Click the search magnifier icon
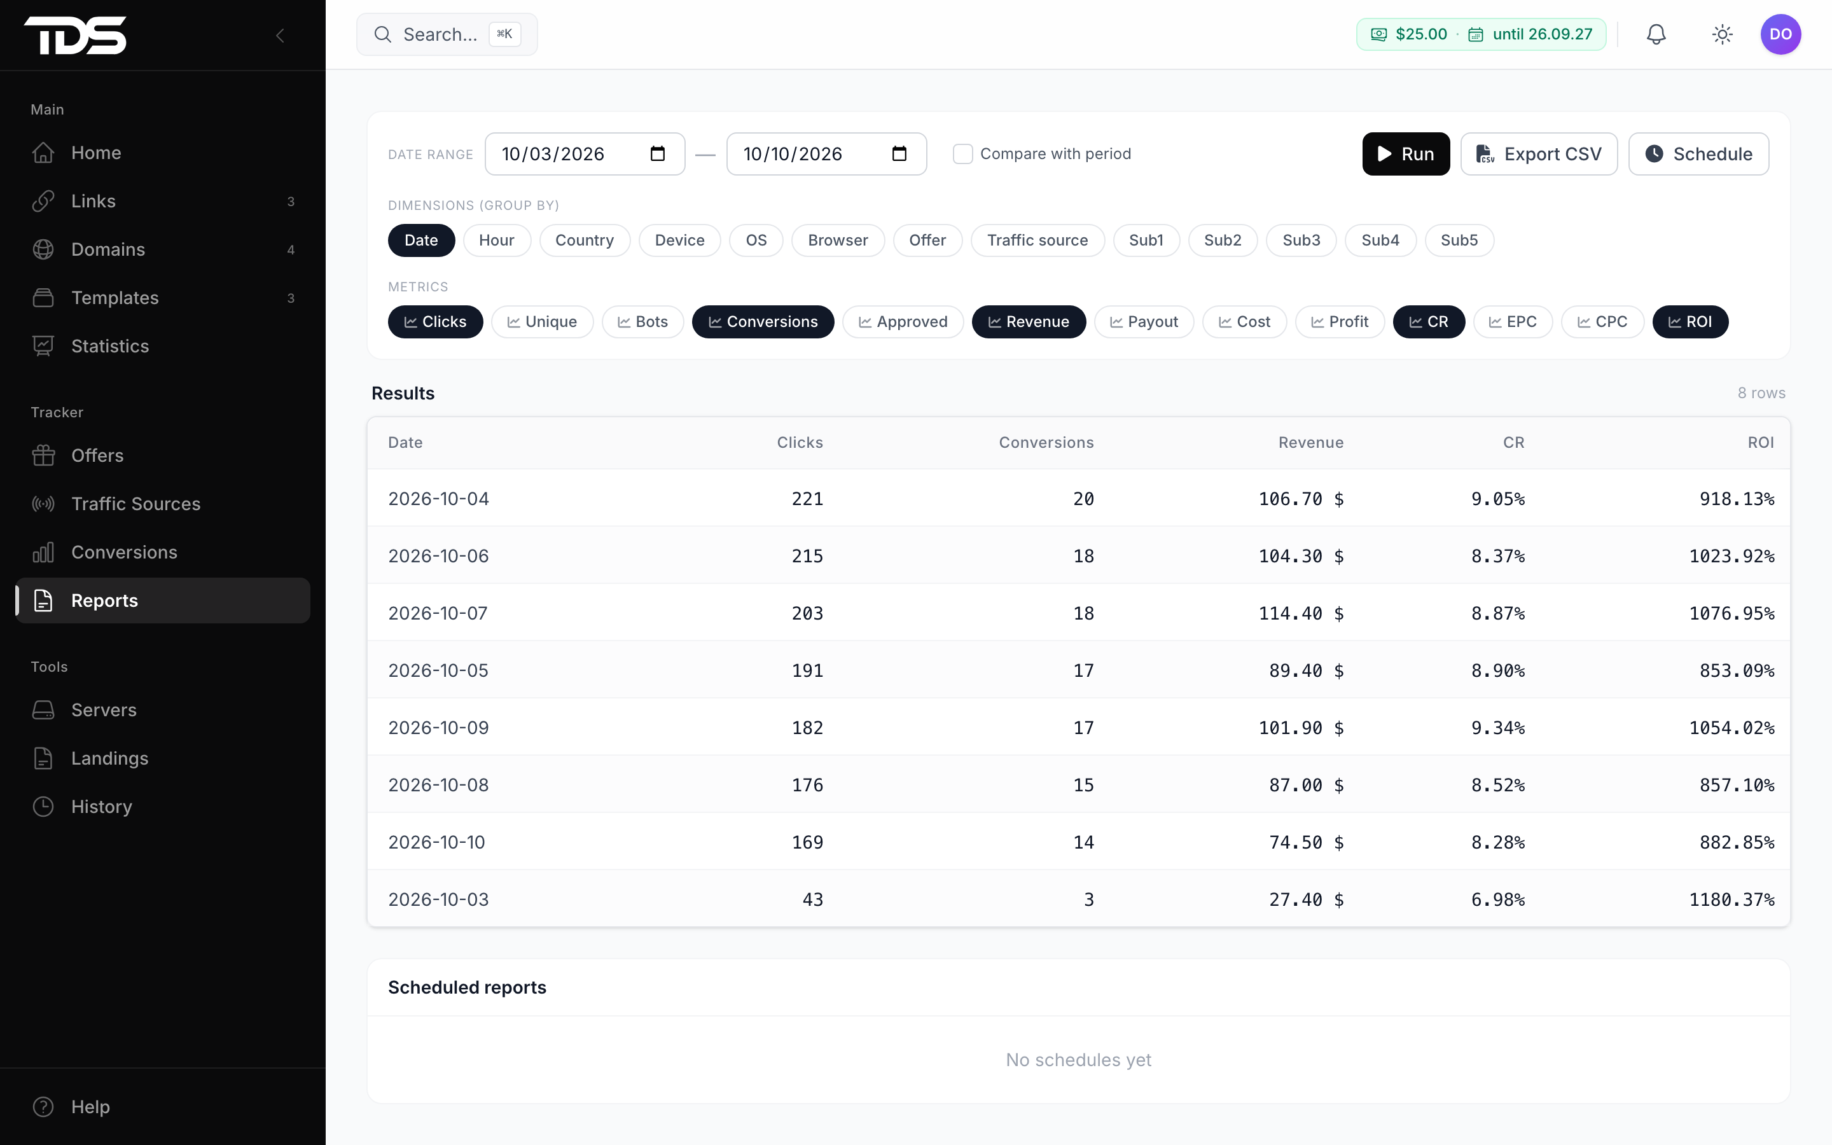This screenshot has height=1145, width=1832. pos(383,34)
